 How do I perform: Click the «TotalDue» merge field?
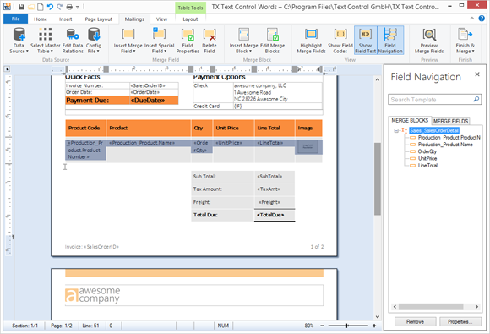tap(270, 215)
